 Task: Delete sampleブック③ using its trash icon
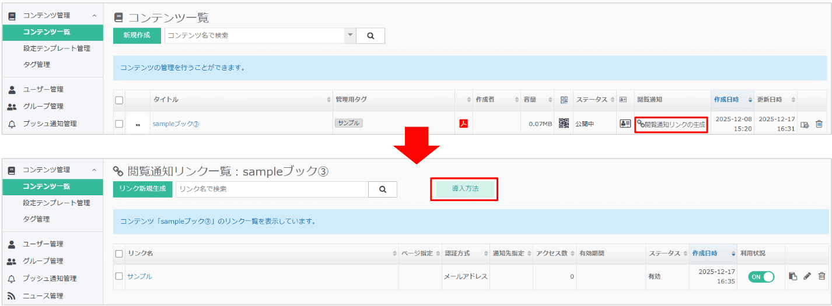pos(819,124)
